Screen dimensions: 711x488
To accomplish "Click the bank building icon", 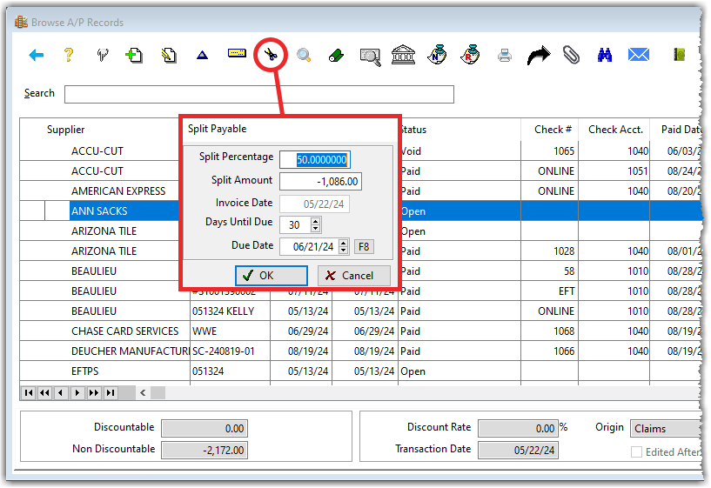I will tap(403, 55).
